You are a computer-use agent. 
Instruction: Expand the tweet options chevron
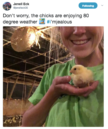102,5
